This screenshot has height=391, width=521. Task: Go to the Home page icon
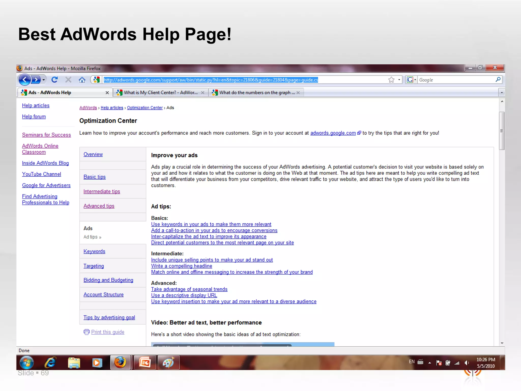(x=82, y=80)
